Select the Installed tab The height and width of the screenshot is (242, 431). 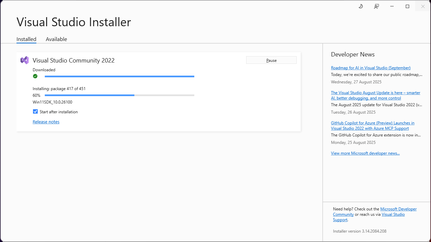(26, 39)
